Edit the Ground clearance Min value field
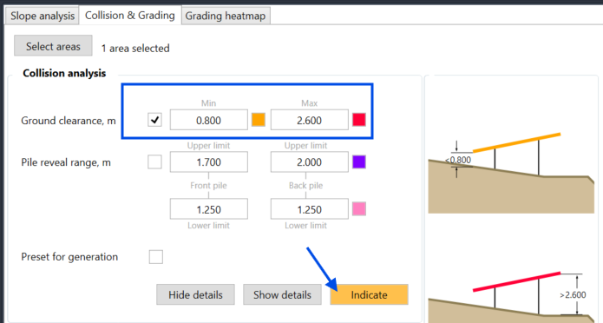Image resolution: width=603 pixels, height=323 pixels. [209, 120]
